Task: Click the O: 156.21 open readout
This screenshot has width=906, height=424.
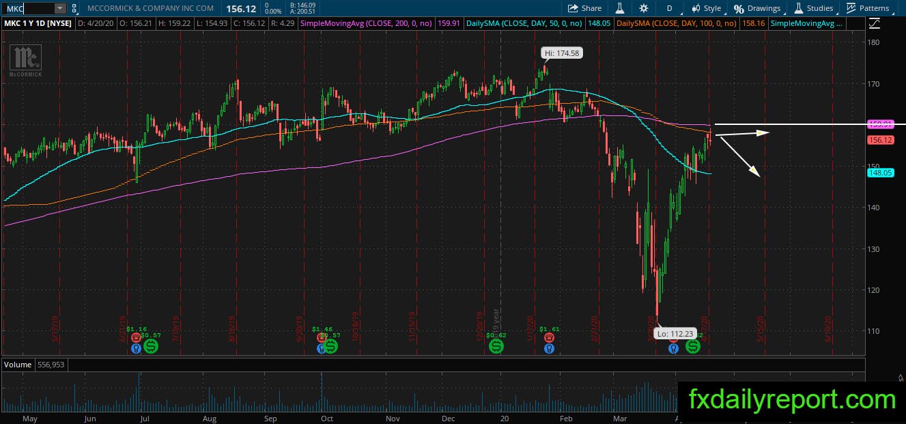Action: pos(138,23)
